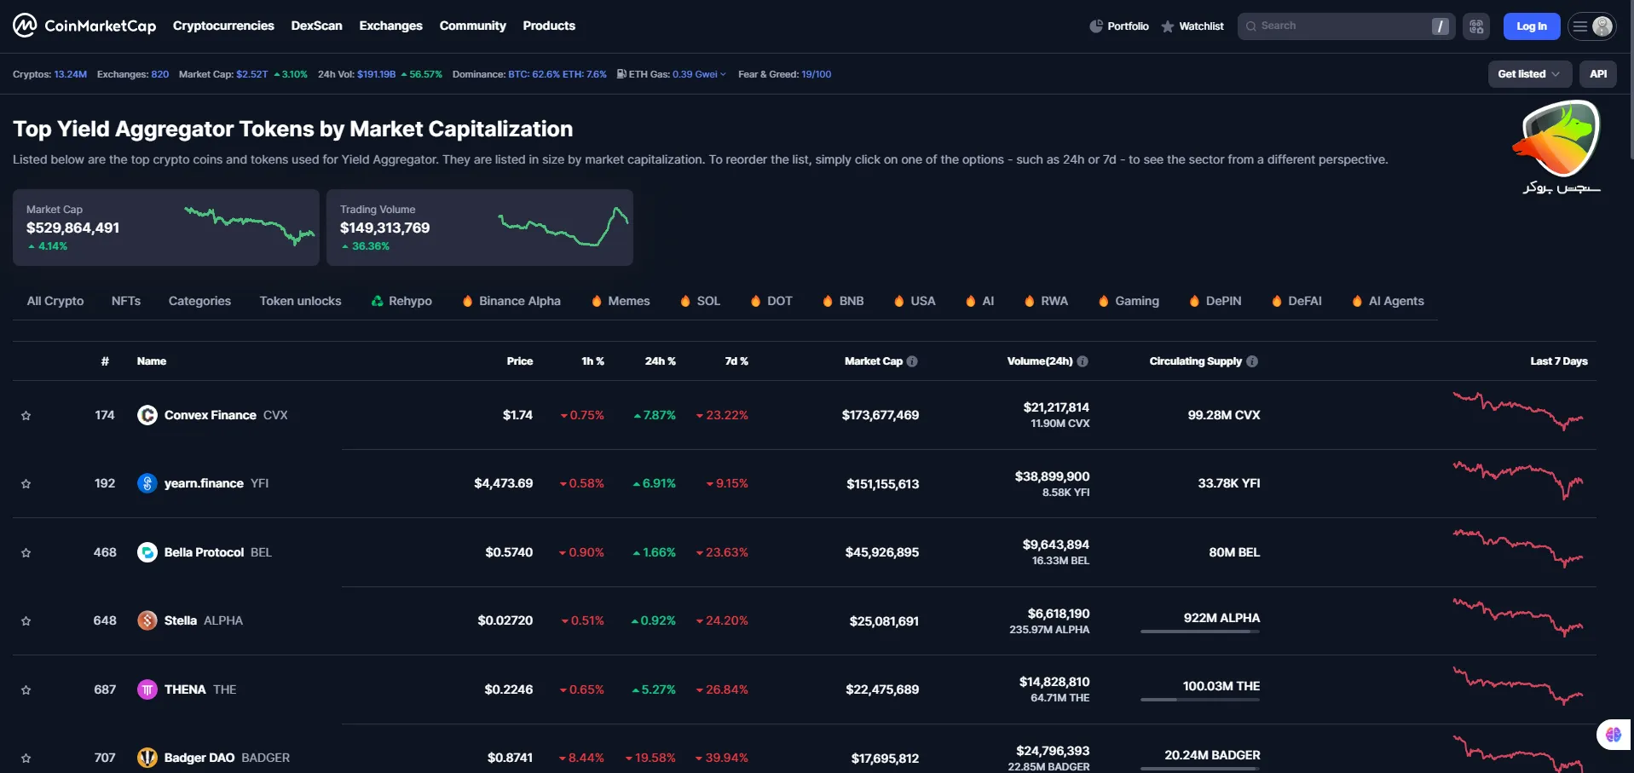Click the CoinMarketCap logo icon
Image resolution: width=1634 pixels, height=773 pixels.
pos(25,26)
